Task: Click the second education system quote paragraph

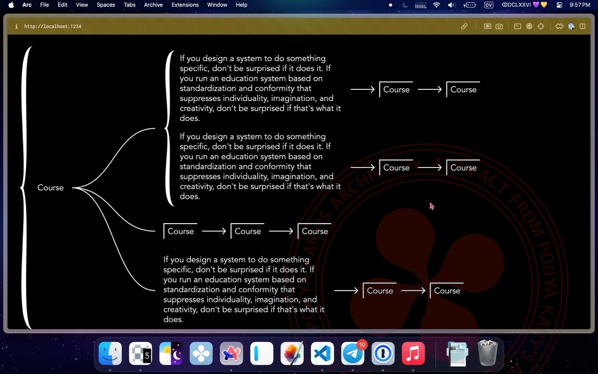Action: tap(260, 167)
